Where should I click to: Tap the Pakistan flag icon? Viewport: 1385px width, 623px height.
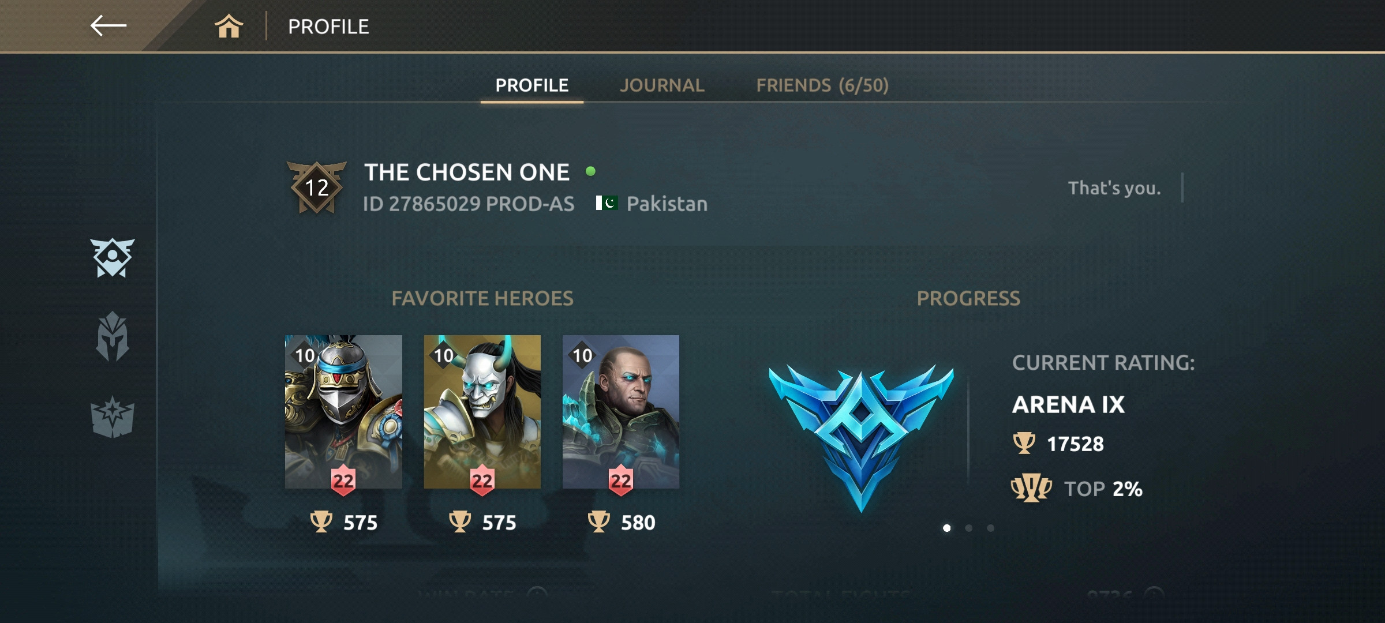[607, 203]
